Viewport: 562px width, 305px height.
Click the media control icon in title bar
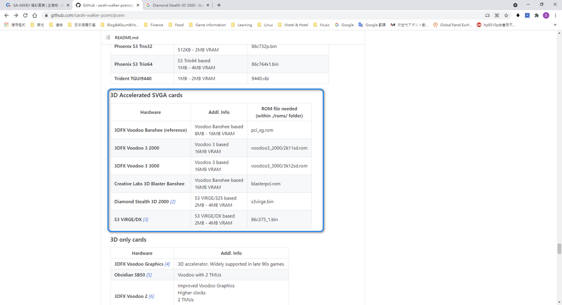click(515, 5)
